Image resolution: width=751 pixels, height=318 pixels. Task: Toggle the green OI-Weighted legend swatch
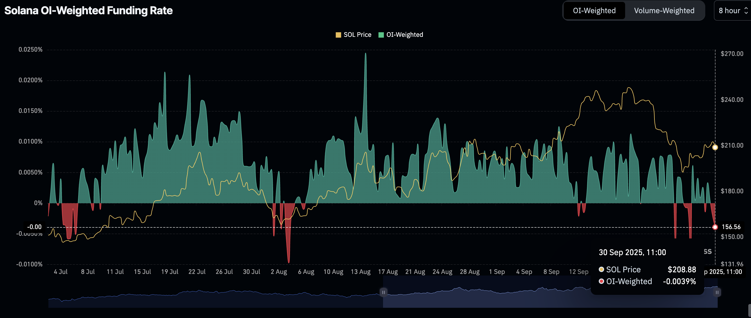coord(381,35)
